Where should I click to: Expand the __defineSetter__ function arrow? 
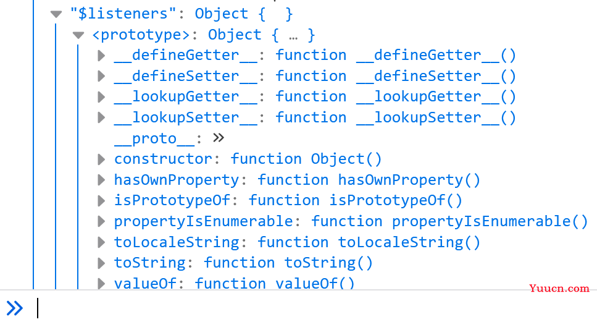pos(101,76)
